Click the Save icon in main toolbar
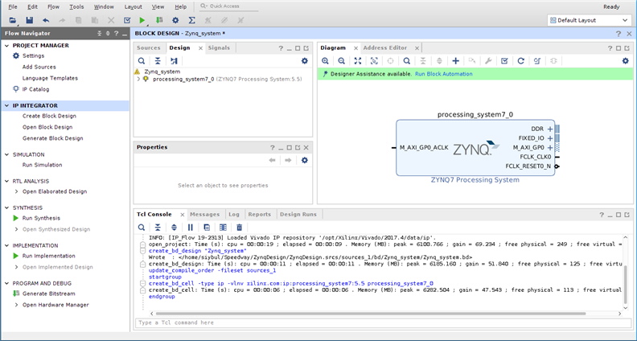 pos(29,19)
